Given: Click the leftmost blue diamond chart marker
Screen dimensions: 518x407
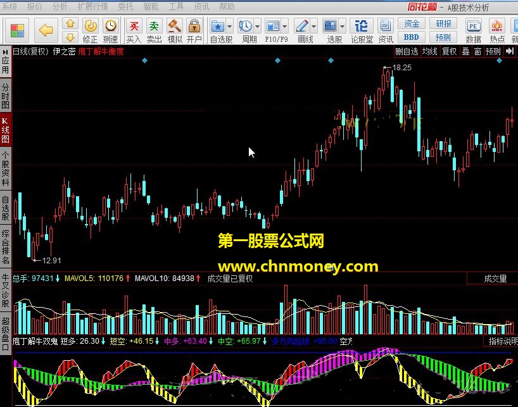Looking at the screenshot, I should [144, 60].
